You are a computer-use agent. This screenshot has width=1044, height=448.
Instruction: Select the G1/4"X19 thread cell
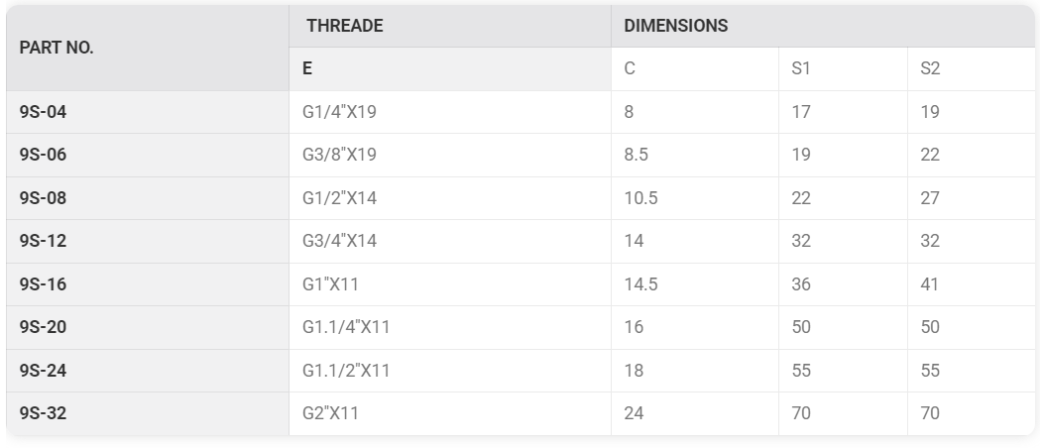450,112
